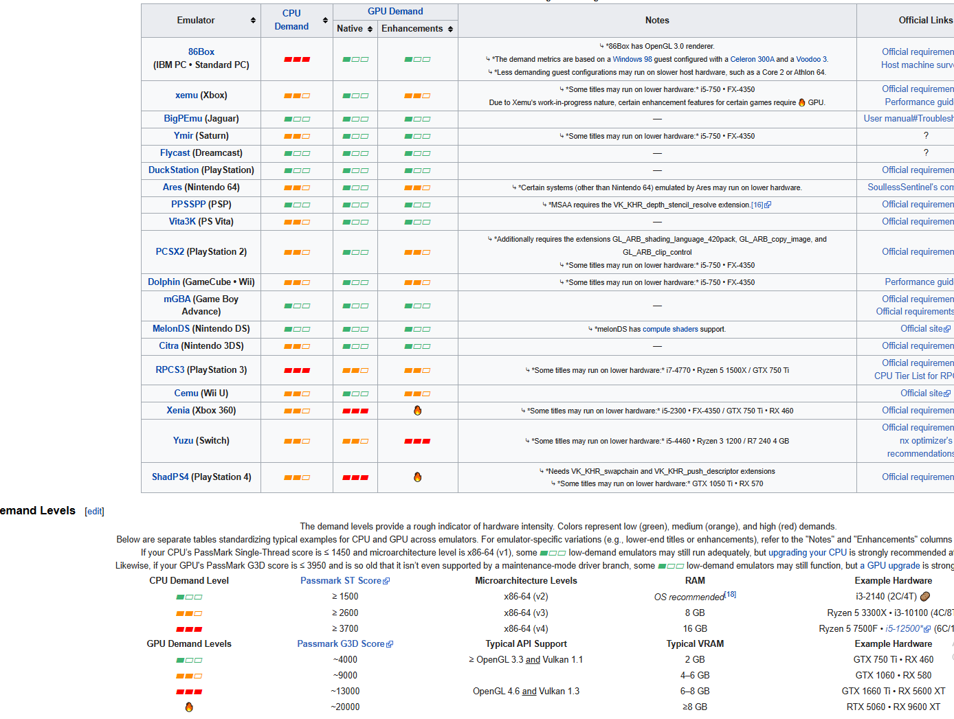Viewport: 954px width, 719px height.
Task: Open the CPU Tier List for RPCS3 link
Action: [914, 376]
